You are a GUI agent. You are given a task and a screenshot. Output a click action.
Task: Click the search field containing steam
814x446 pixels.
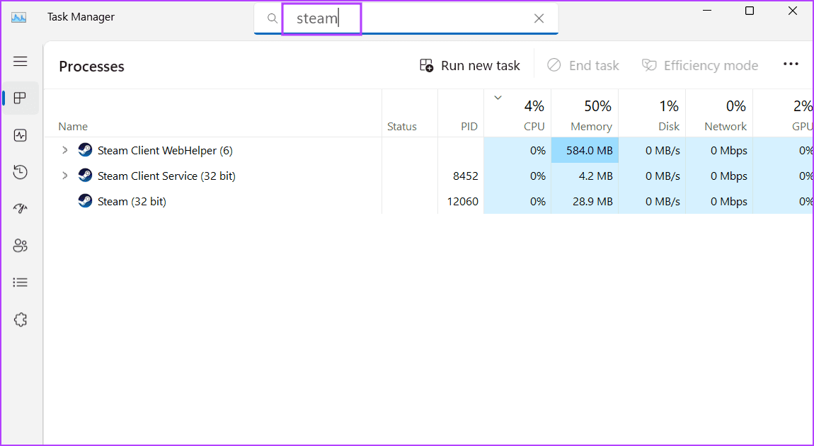[x=406, y=18]
